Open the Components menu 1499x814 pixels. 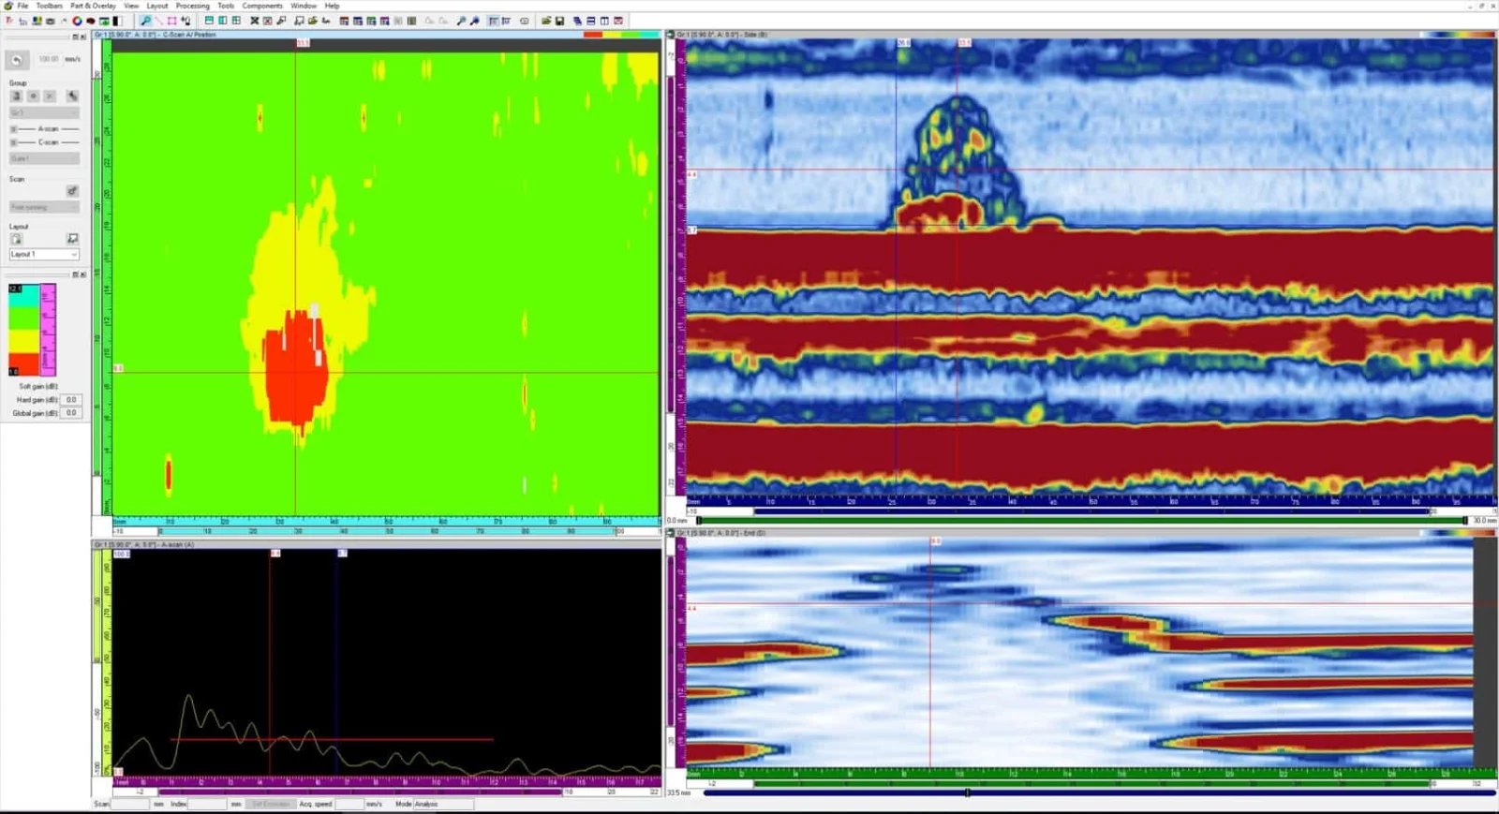point(262,6)
